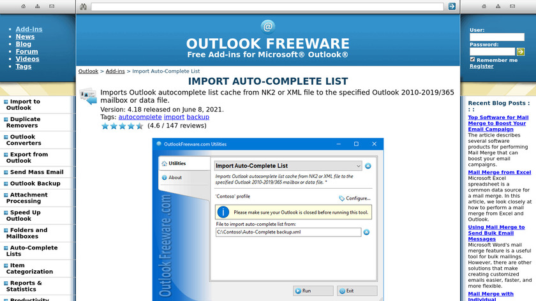Click the Outlook breadcrumb link
The image size is (536, 301).
point(88,71)
